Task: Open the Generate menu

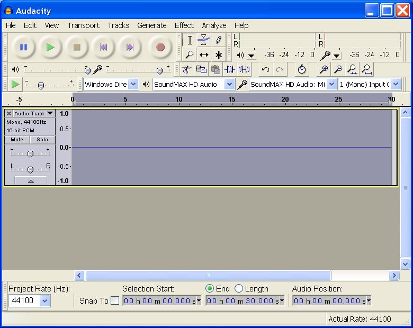Action: (x=152, y=25)
